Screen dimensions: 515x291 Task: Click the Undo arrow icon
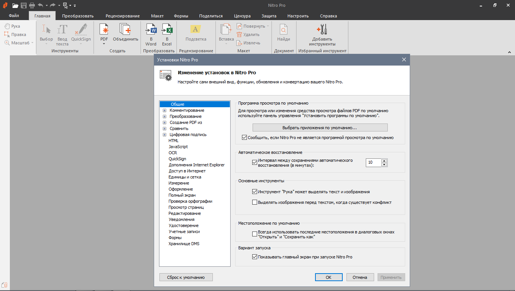[41, 5]
